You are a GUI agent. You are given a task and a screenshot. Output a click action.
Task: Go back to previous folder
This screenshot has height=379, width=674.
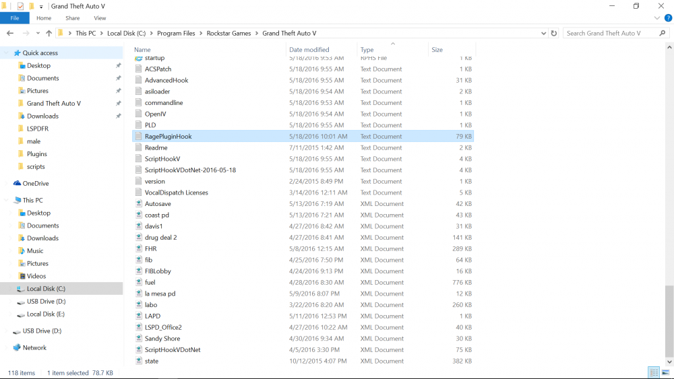10,33
